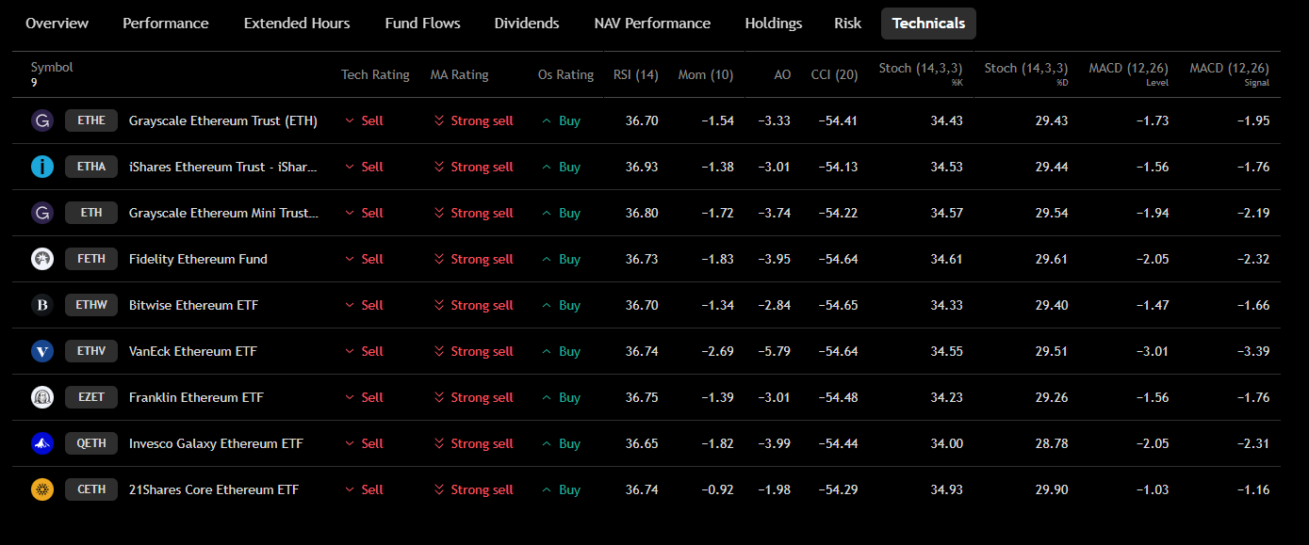This screenshot has width=1309, height=545.
Task: Sort by the RSI (14) column
Action: [636, 74]
